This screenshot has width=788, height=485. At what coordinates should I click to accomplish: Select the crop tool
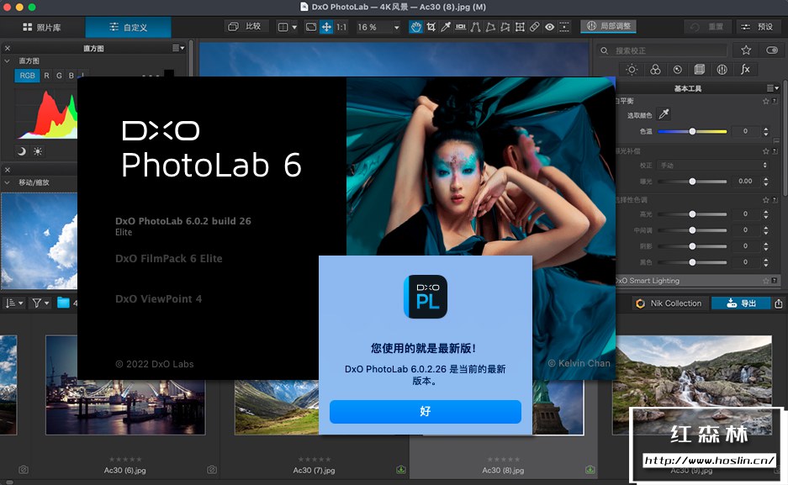click(x=431, y=27)
